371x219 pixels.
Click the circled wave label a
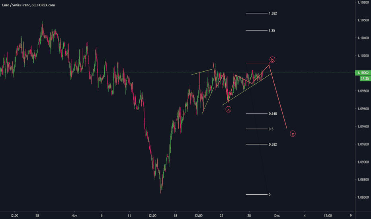(228, 109)
